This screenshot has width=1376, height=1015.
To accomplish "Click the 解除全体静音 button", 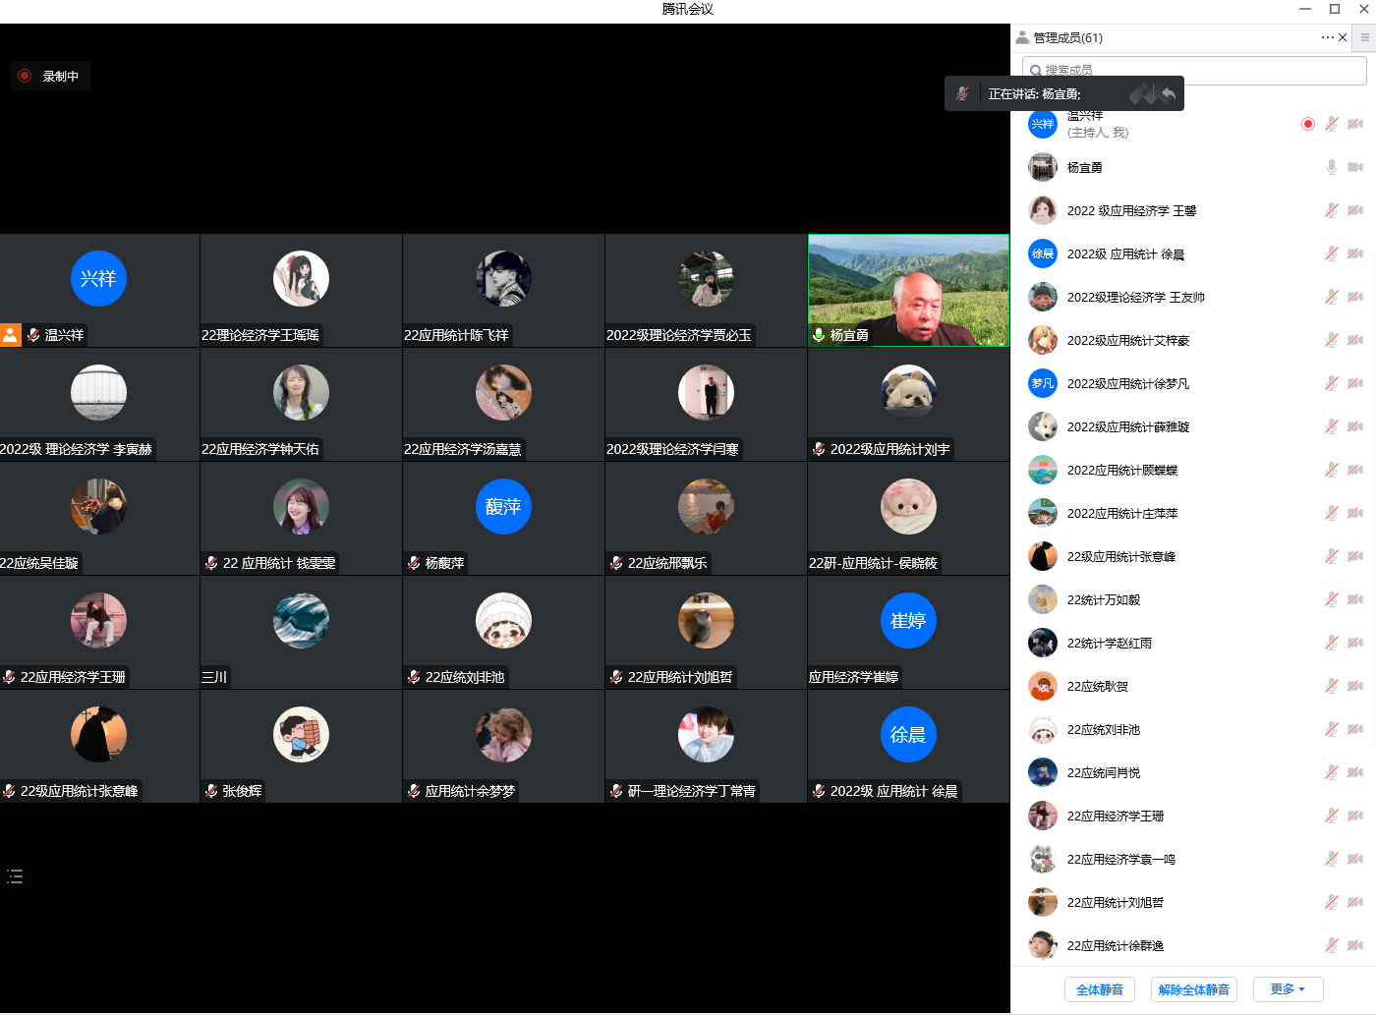I will click(x=1193, y=989).
